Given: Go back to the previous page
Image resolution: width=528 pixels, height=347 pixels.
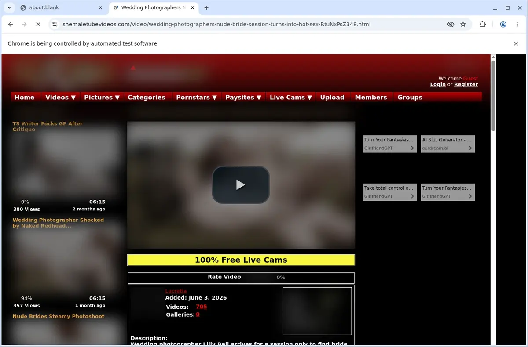Looking at the screenshot, I should tap(11, 24).
